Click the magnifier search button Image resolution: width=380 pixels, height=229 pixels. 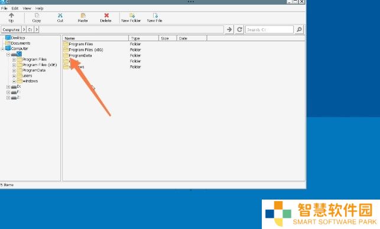pos(299,29)
